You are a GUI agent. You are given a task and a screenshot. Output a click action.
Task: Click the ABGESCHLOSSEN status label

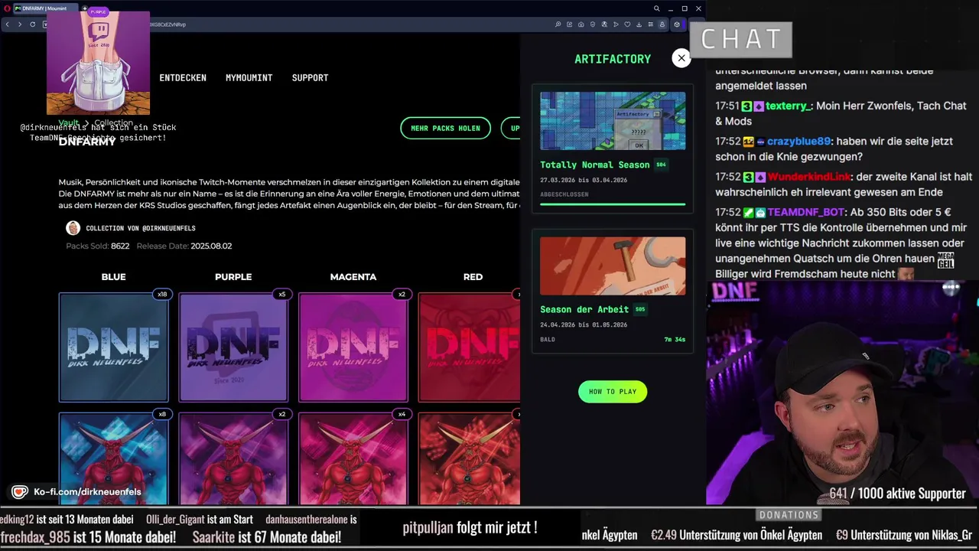tap(564, 194)
